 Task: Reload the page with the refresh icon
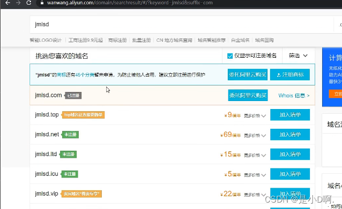tap(29, 3)
